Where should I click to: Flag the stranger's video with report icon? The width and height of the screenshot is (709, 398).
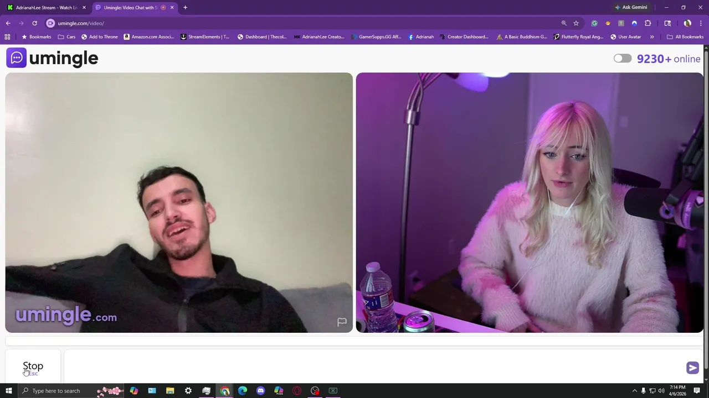[342, 322]
